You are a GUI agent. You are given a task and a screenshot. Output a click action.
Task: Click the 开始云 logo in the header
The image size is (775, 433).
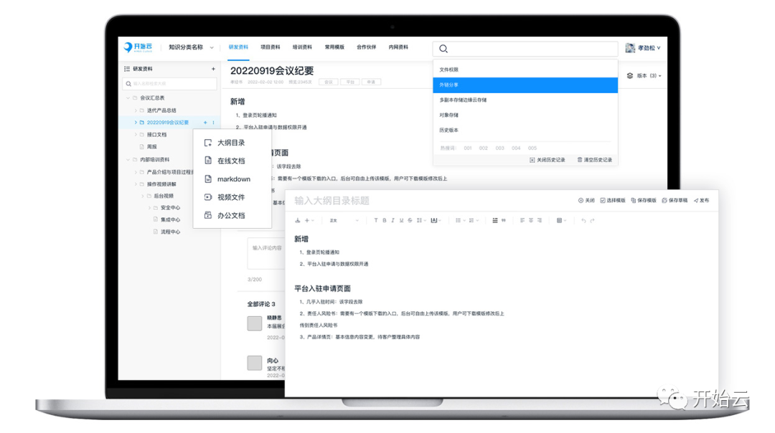(x=138, y=47)
